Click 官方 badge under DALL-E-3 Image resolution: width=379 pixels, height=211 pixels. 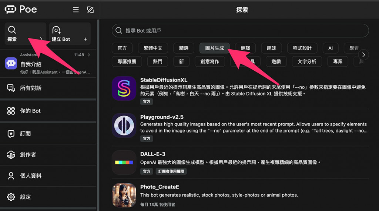point(147,171)
